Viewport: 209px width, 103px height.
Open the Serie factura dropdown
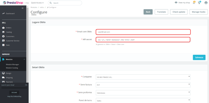click(x=143, y=85)
